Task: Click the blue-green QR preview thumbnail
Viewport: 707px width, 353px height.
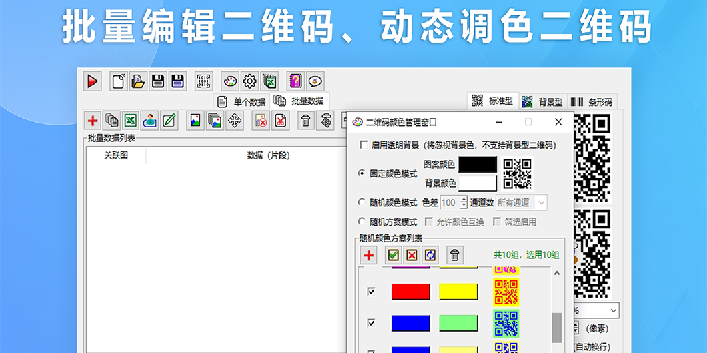Action: pos(506,323)
